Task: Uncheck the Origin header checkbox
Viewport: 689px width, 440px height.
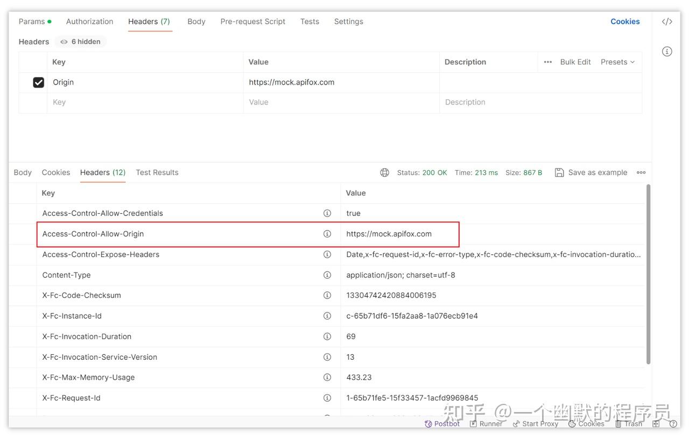Action: click(39, 82)
